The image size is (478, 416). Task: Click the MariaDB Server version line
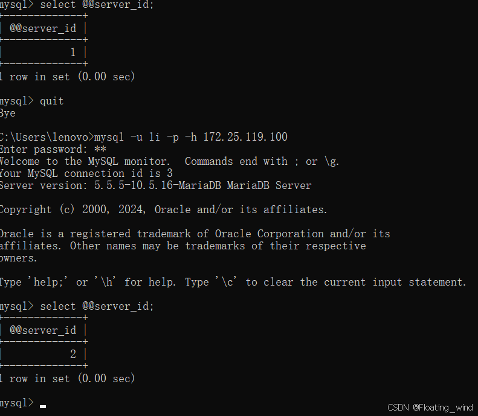coord(155,185)
